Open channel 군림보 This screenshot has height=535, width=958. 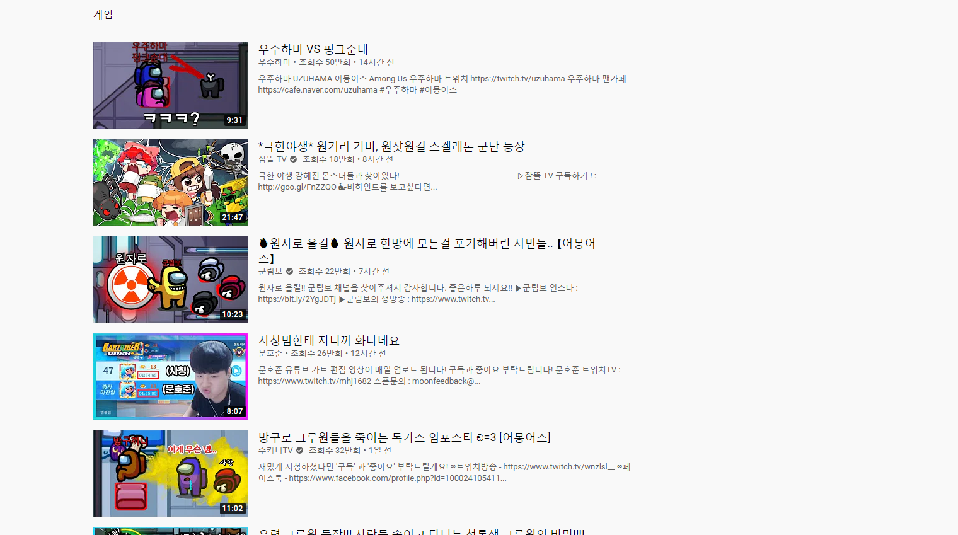pyautogui.click(x=270, y=272)
